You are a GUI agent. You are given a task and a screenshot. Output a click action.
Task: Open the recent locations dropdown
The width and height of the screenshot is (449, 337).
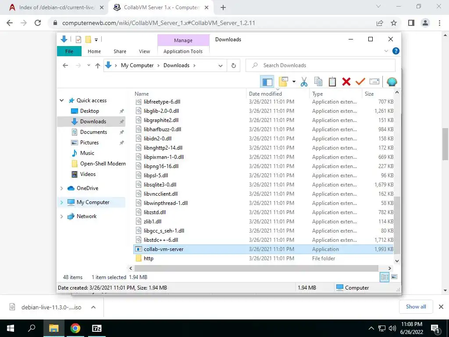pyautogui.click(x=89, y=65)
